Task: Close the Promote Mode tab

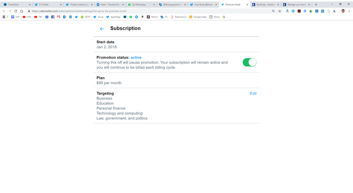Action: 247,5
